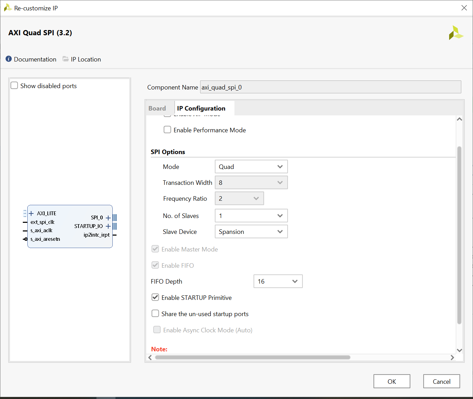Enable Performance Mode checkbox
The image size is (473, 399).
167,130
